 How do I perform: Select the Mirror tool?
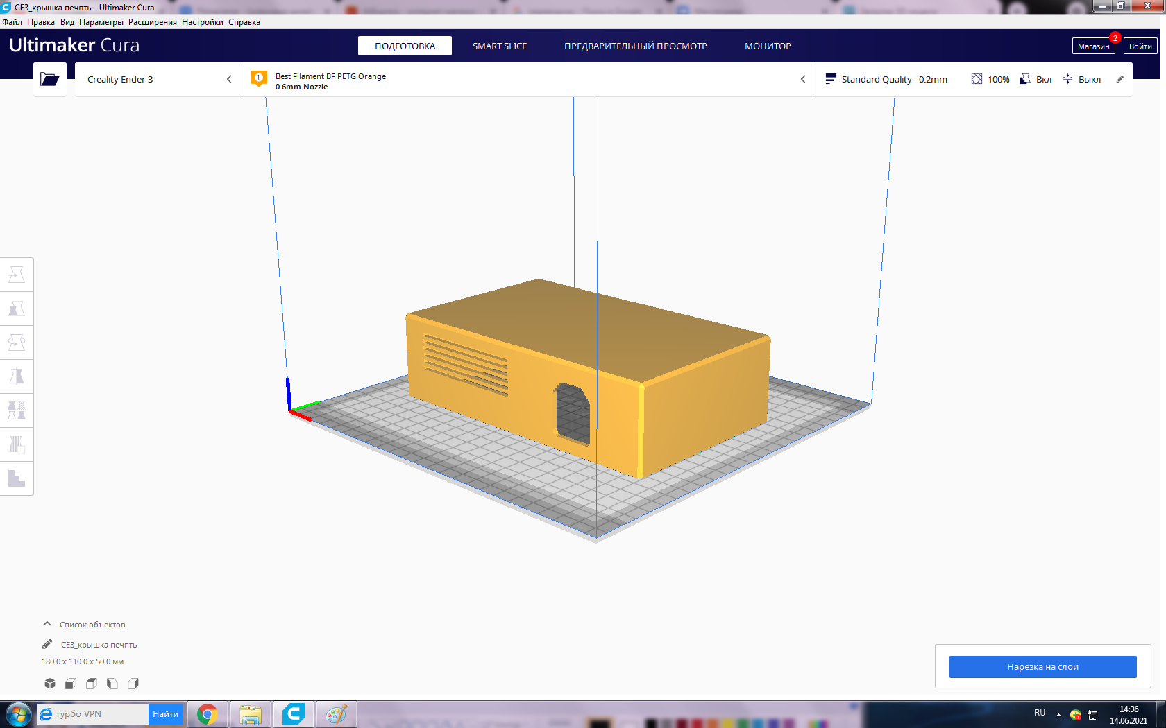[x=17, y=376]
